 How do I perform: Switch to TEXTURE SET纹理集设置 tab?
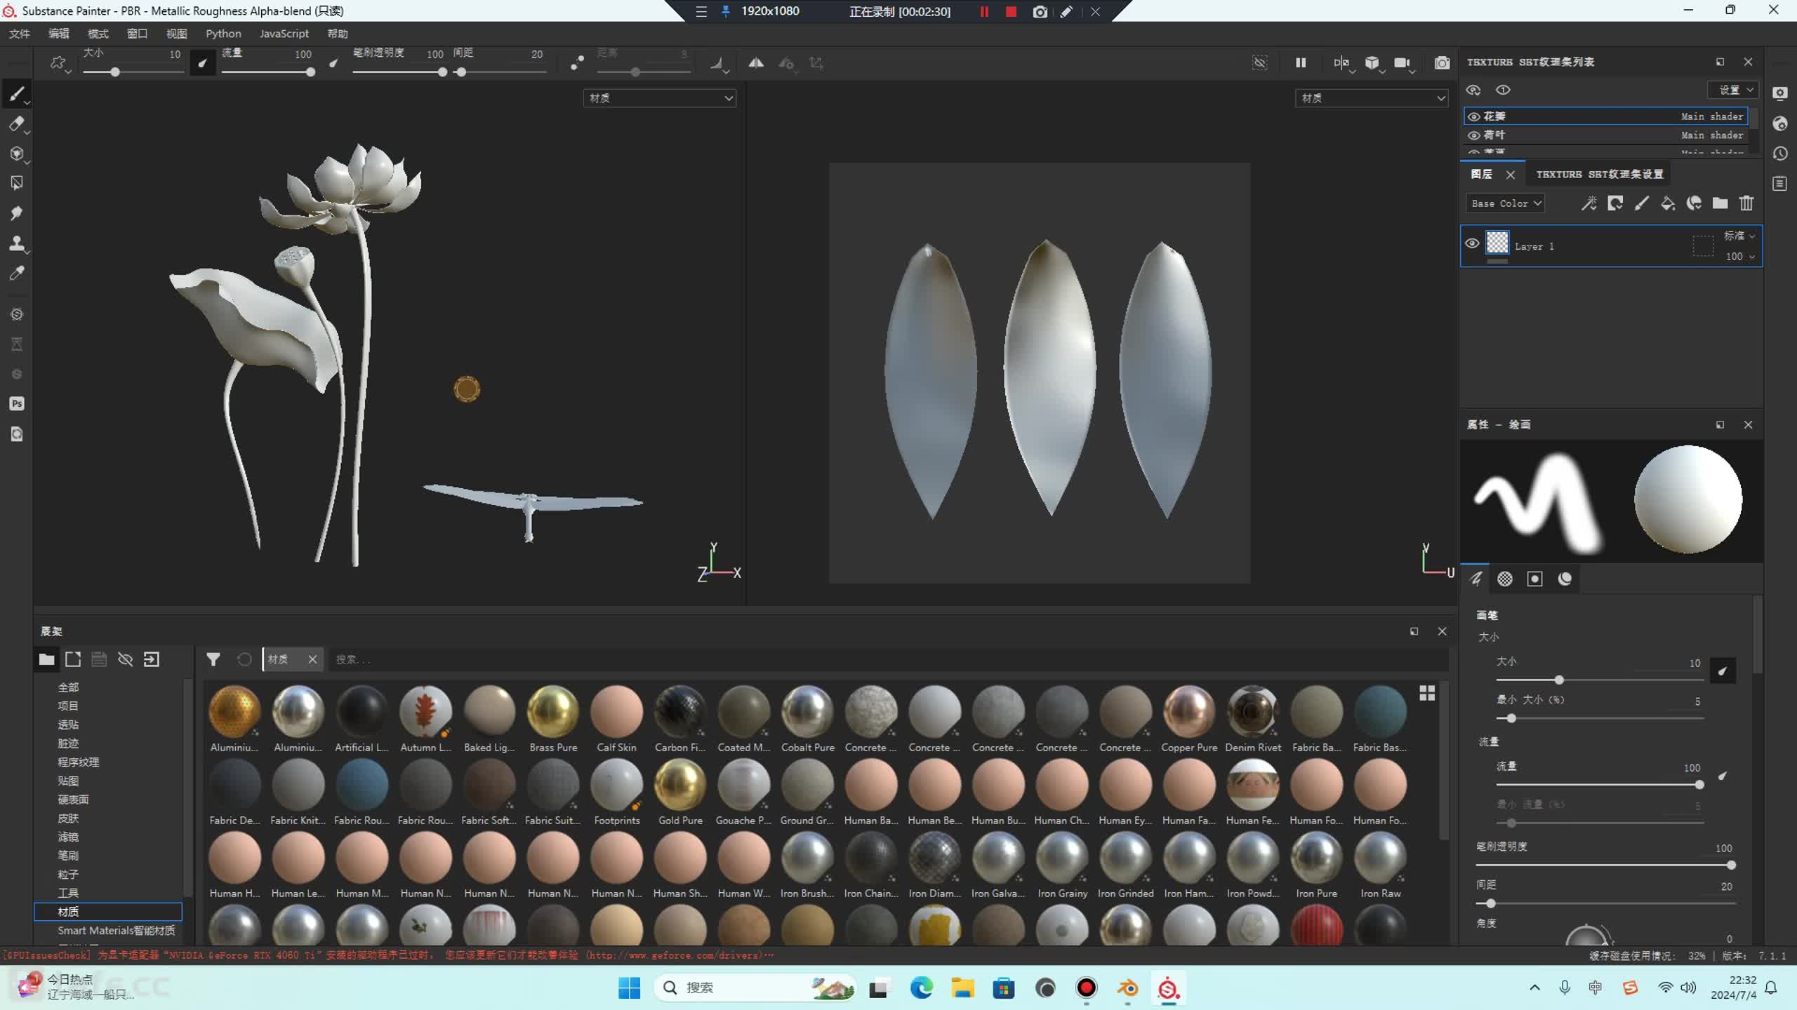[x=1599, y=174]
